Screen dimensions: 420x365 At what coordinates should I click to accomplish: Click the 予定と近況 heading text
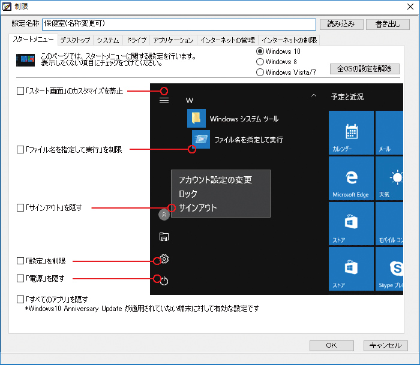[347, 97]
